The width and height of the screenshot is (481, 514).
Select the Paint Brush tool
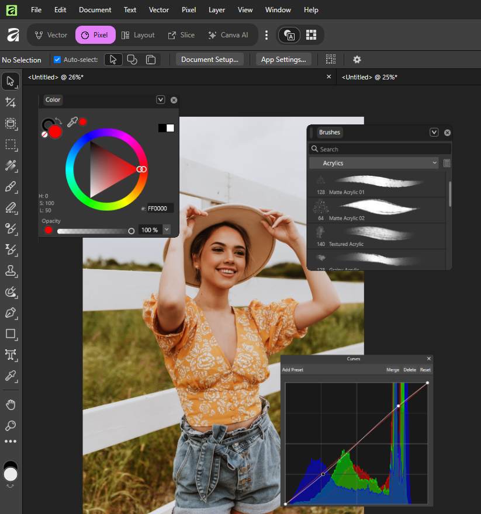[11, 186]
